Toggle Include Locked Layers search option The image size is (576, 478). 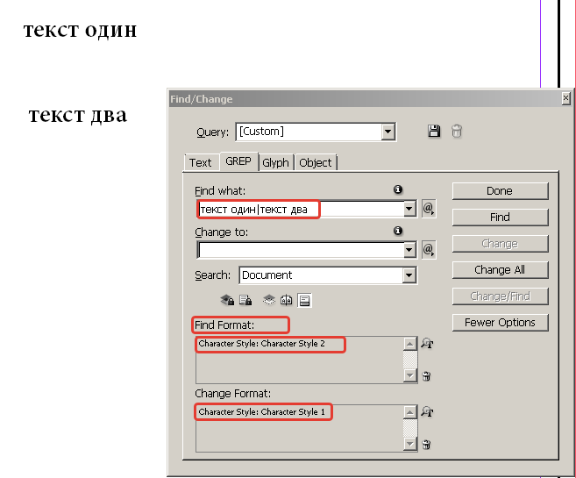[227, 300]
